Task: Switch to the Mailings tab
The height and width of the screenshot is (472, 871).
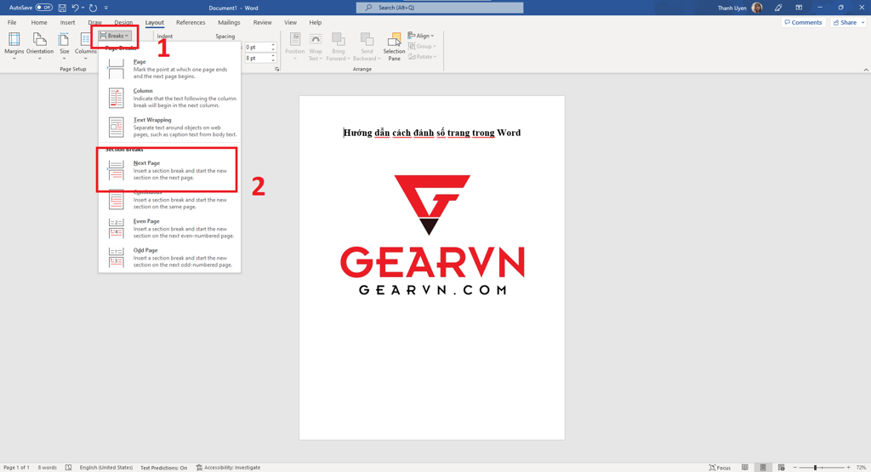Action: (x=229, y=23)
